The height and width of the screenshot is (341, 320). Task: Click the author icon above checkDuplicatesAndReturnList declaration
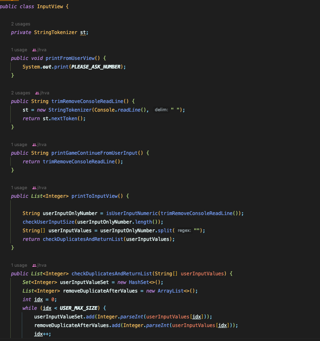tap(34, 265)
